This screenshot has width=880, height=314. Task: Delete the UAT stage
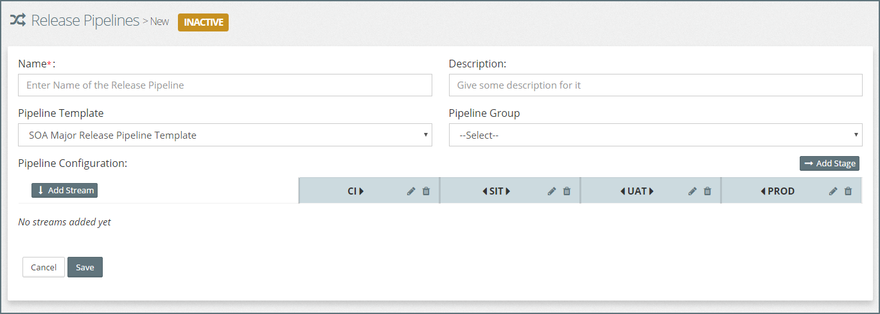(707, 191)
